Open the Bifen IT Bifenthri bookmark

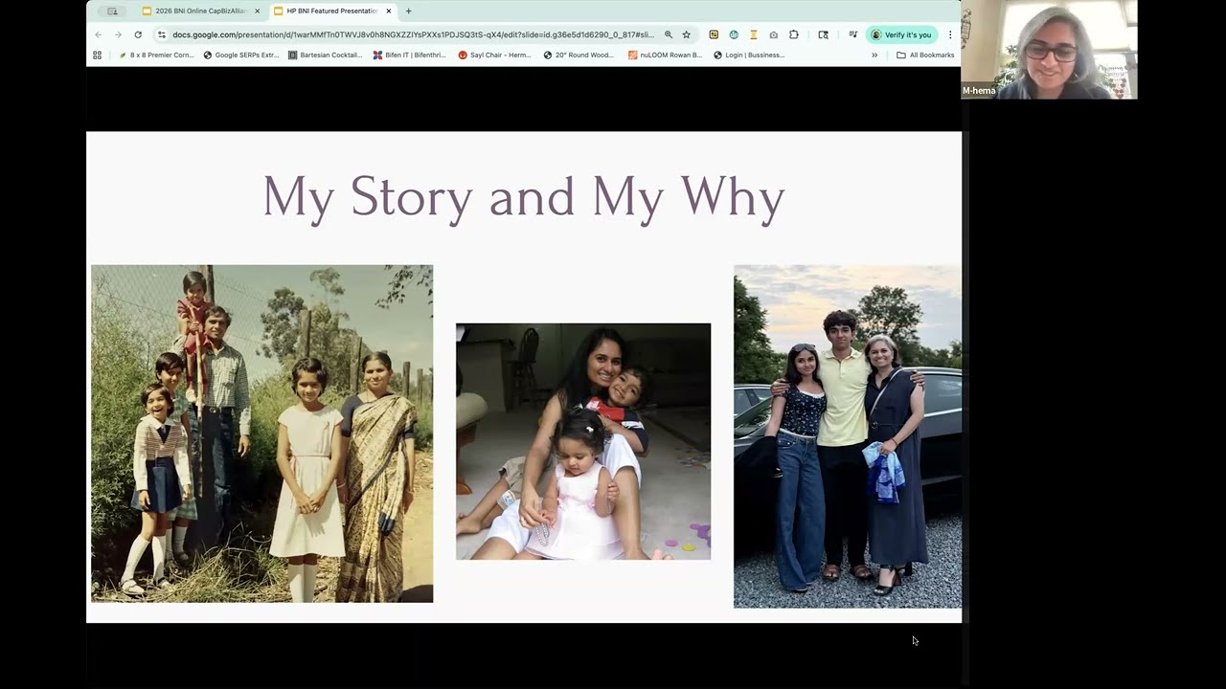coord(410,56)
